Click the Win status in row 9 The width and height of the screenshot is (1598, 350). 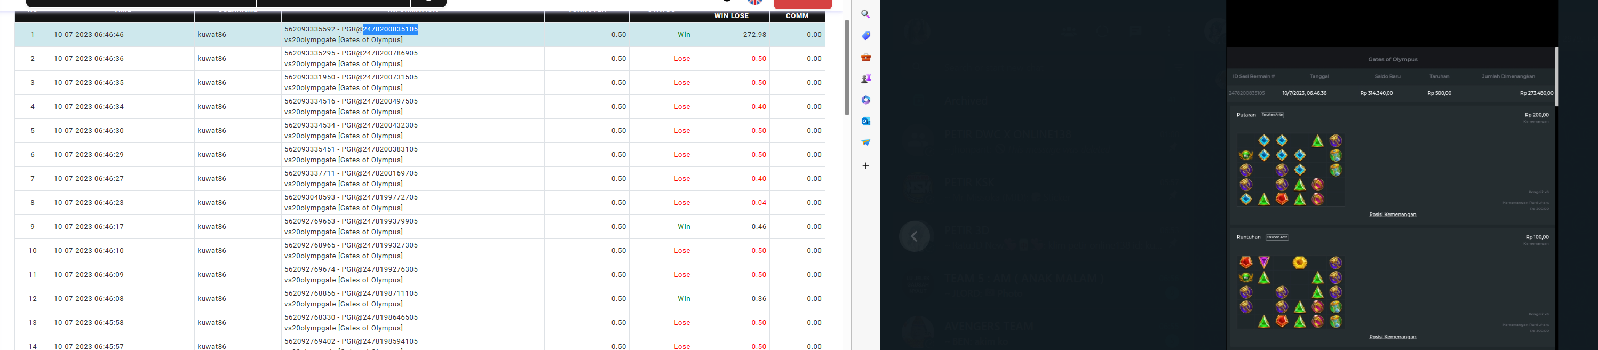coord(683,227)
